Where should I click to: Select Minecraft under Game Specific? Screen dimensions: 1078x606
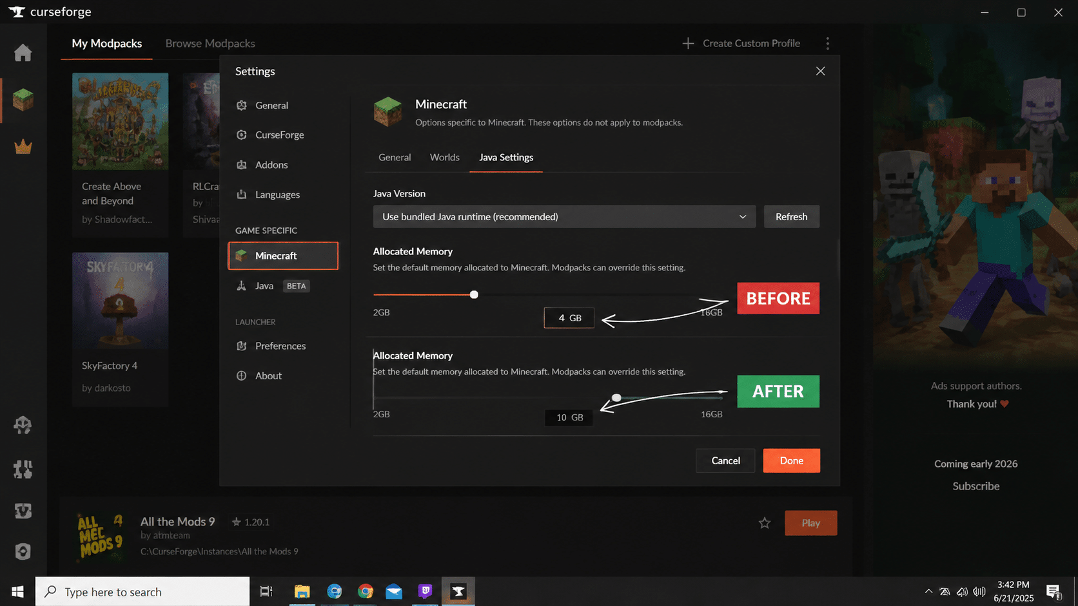[282, 256]
